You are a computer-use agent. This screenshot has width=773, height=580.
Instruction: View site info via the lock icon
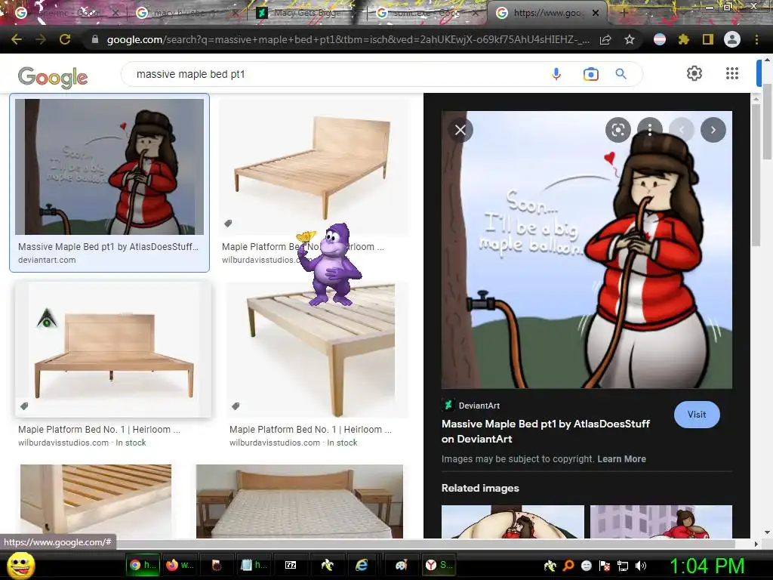point(95,39)
